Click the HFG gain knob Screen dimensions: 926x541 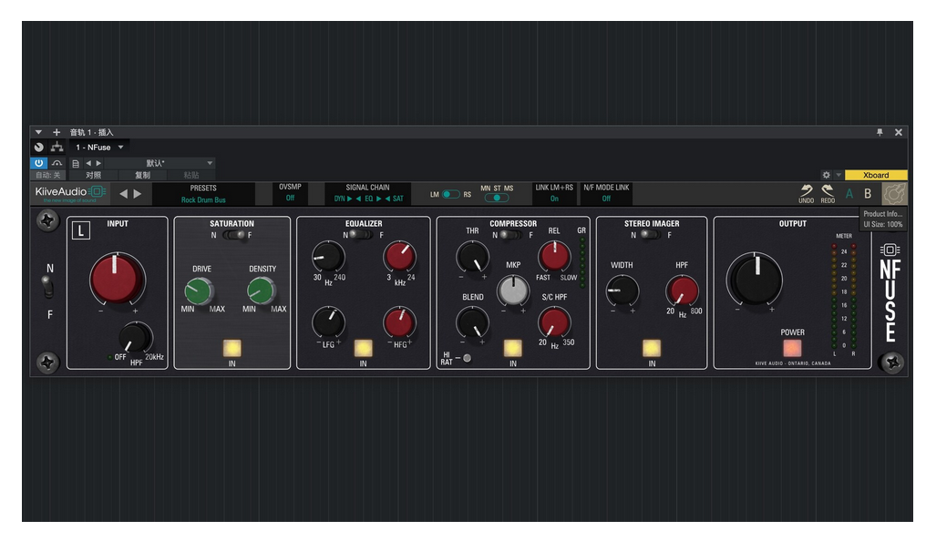[x=400, y=322]
